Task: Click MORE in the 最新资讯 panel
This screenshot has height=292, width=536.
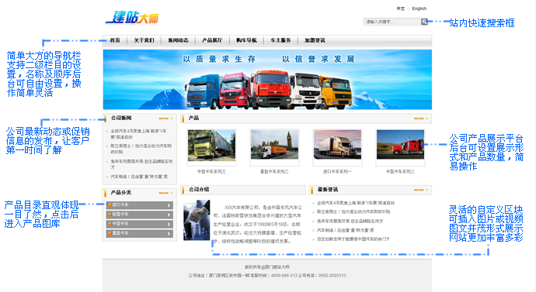Action: pyautogui.click(x=421, y=190)
